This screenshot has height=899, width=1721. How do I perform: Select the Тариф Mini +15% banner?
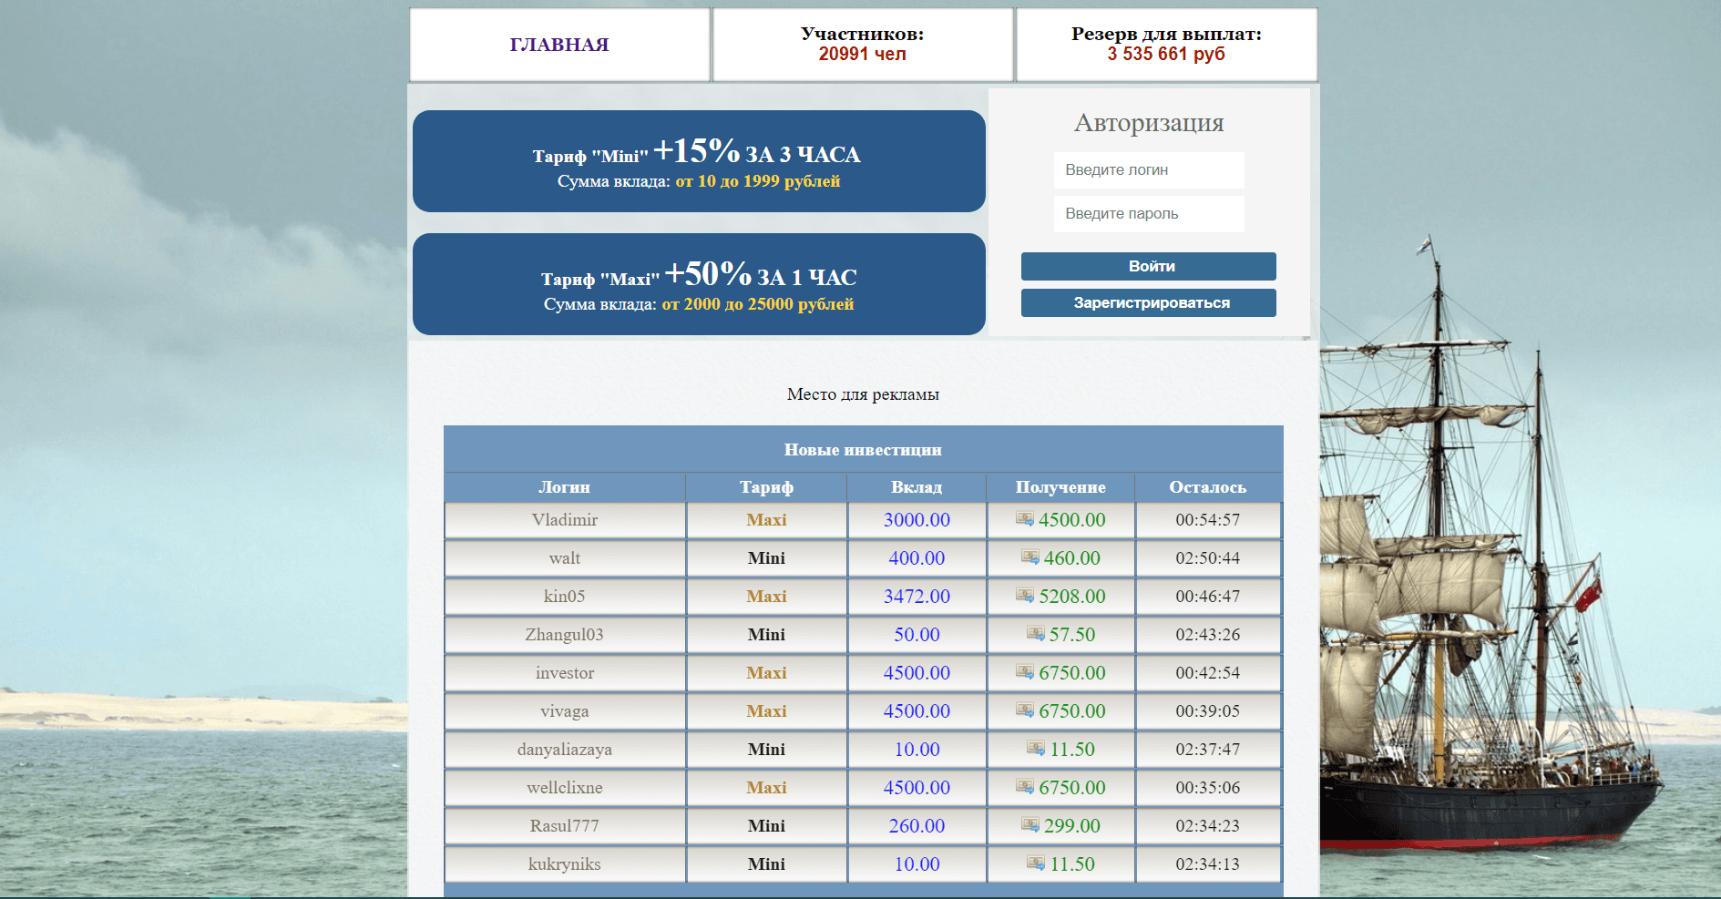pyautogui.click(x=699, y=162)
